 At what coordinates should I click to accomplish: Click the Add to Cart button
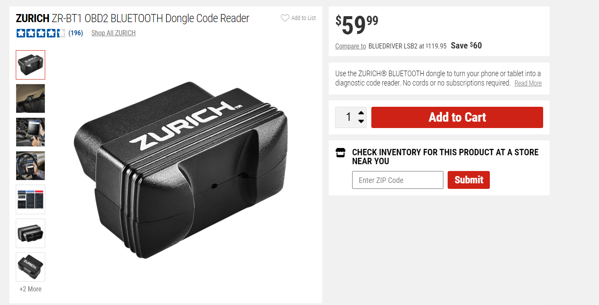click(x=457, y=117)
